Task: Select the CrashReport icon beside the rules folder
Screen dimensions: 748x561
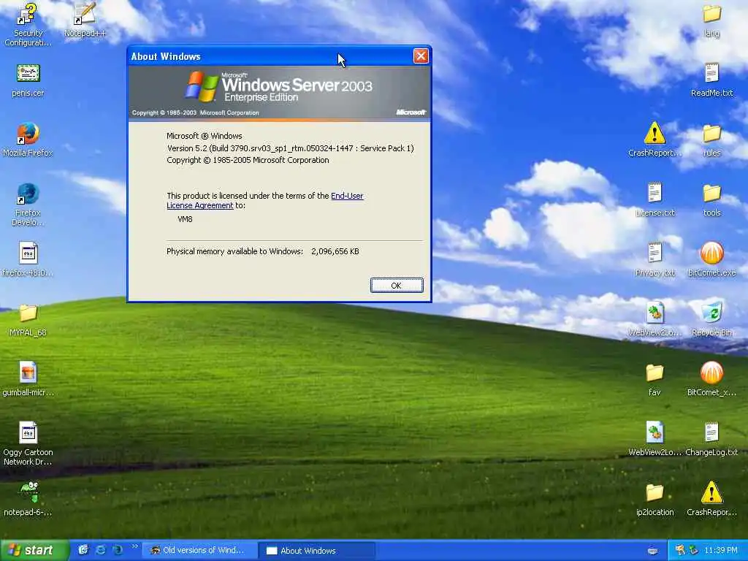Action: point(654,140)
